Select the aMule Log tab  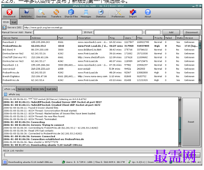coord(10,89)
